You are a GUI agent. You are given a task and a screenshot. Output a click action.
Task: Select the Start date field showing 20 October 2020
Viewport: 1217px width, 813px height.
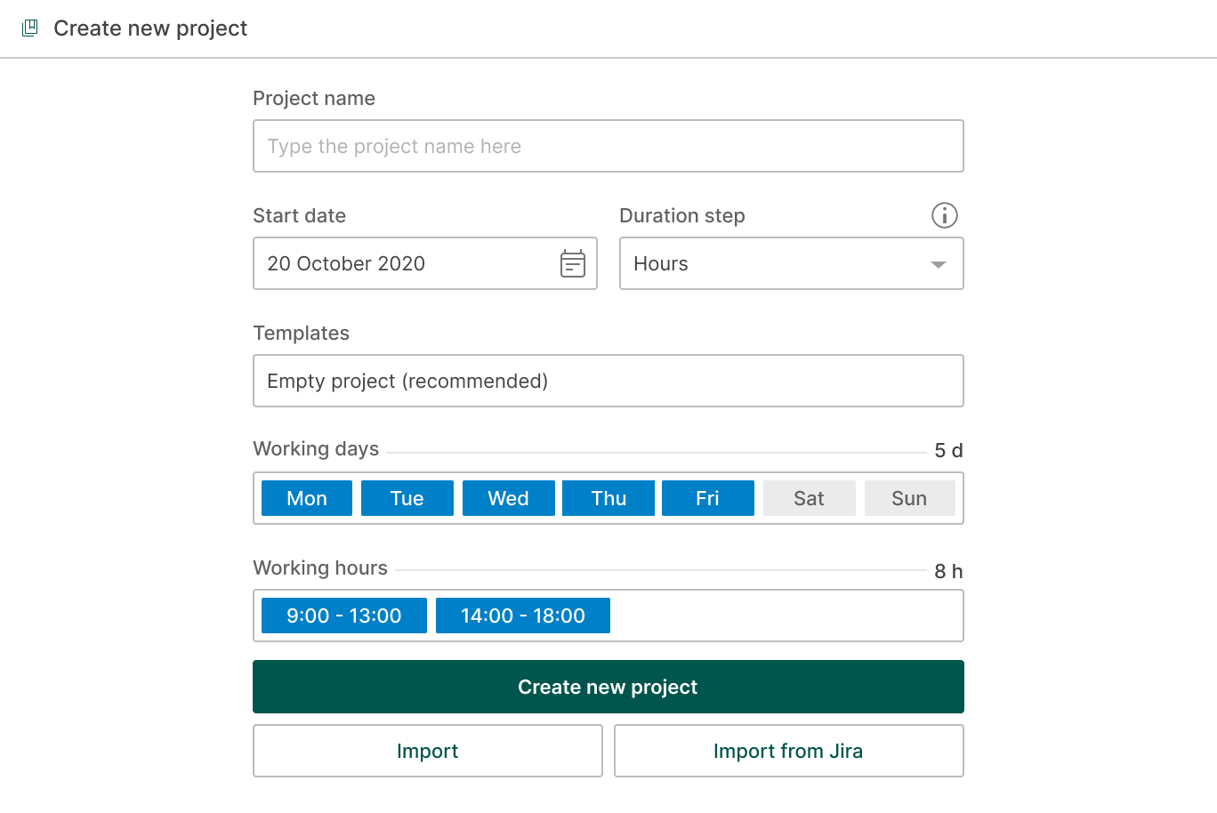click(x=400, y=263)
